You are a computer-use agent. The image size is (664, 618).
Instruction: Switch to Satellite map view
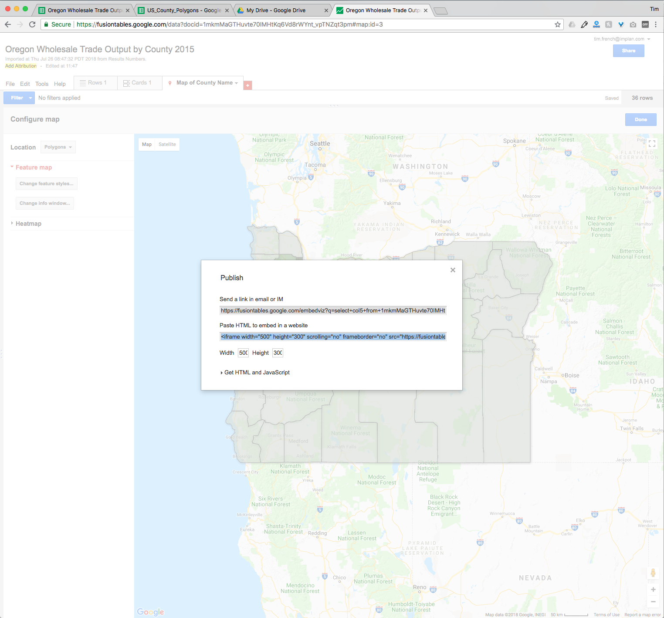(167, 144)
